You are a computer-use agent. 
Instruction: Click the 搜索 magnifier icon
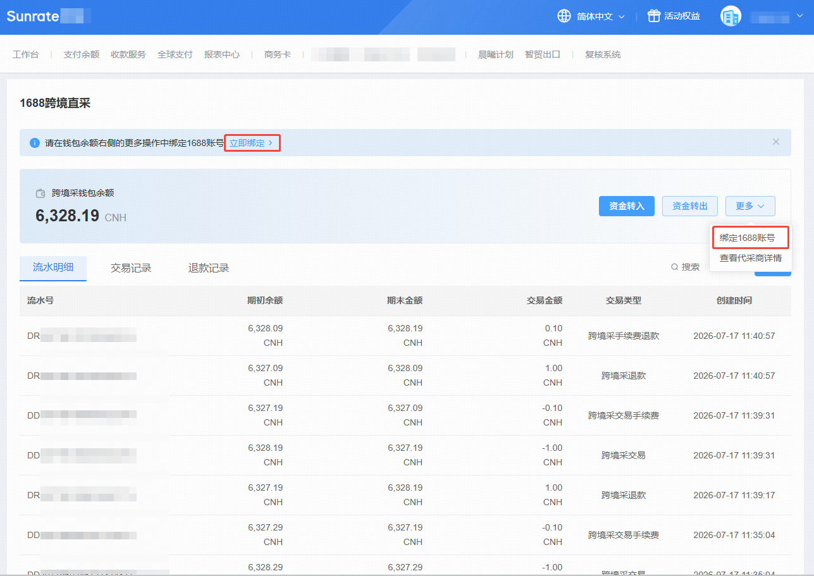pyautogui.click(x=675, y=267)
